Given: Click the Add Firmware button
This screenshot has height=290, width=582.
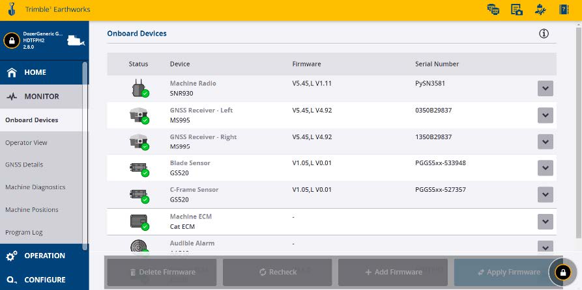Looking at the screenshot, I should point(393,272).
